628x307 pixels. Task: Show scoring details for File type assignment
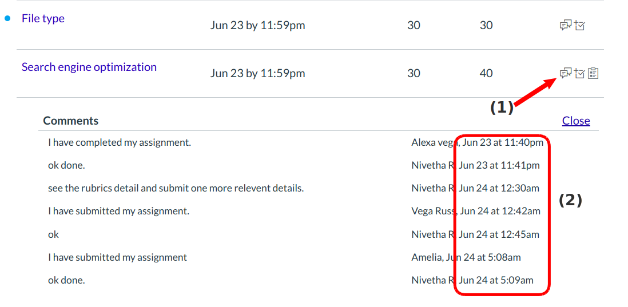[x=580, y=26]
